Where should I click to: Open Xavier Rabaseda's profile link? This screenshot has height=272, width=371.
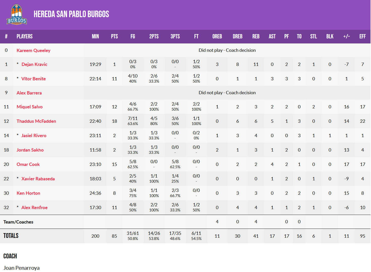[38, 179]
